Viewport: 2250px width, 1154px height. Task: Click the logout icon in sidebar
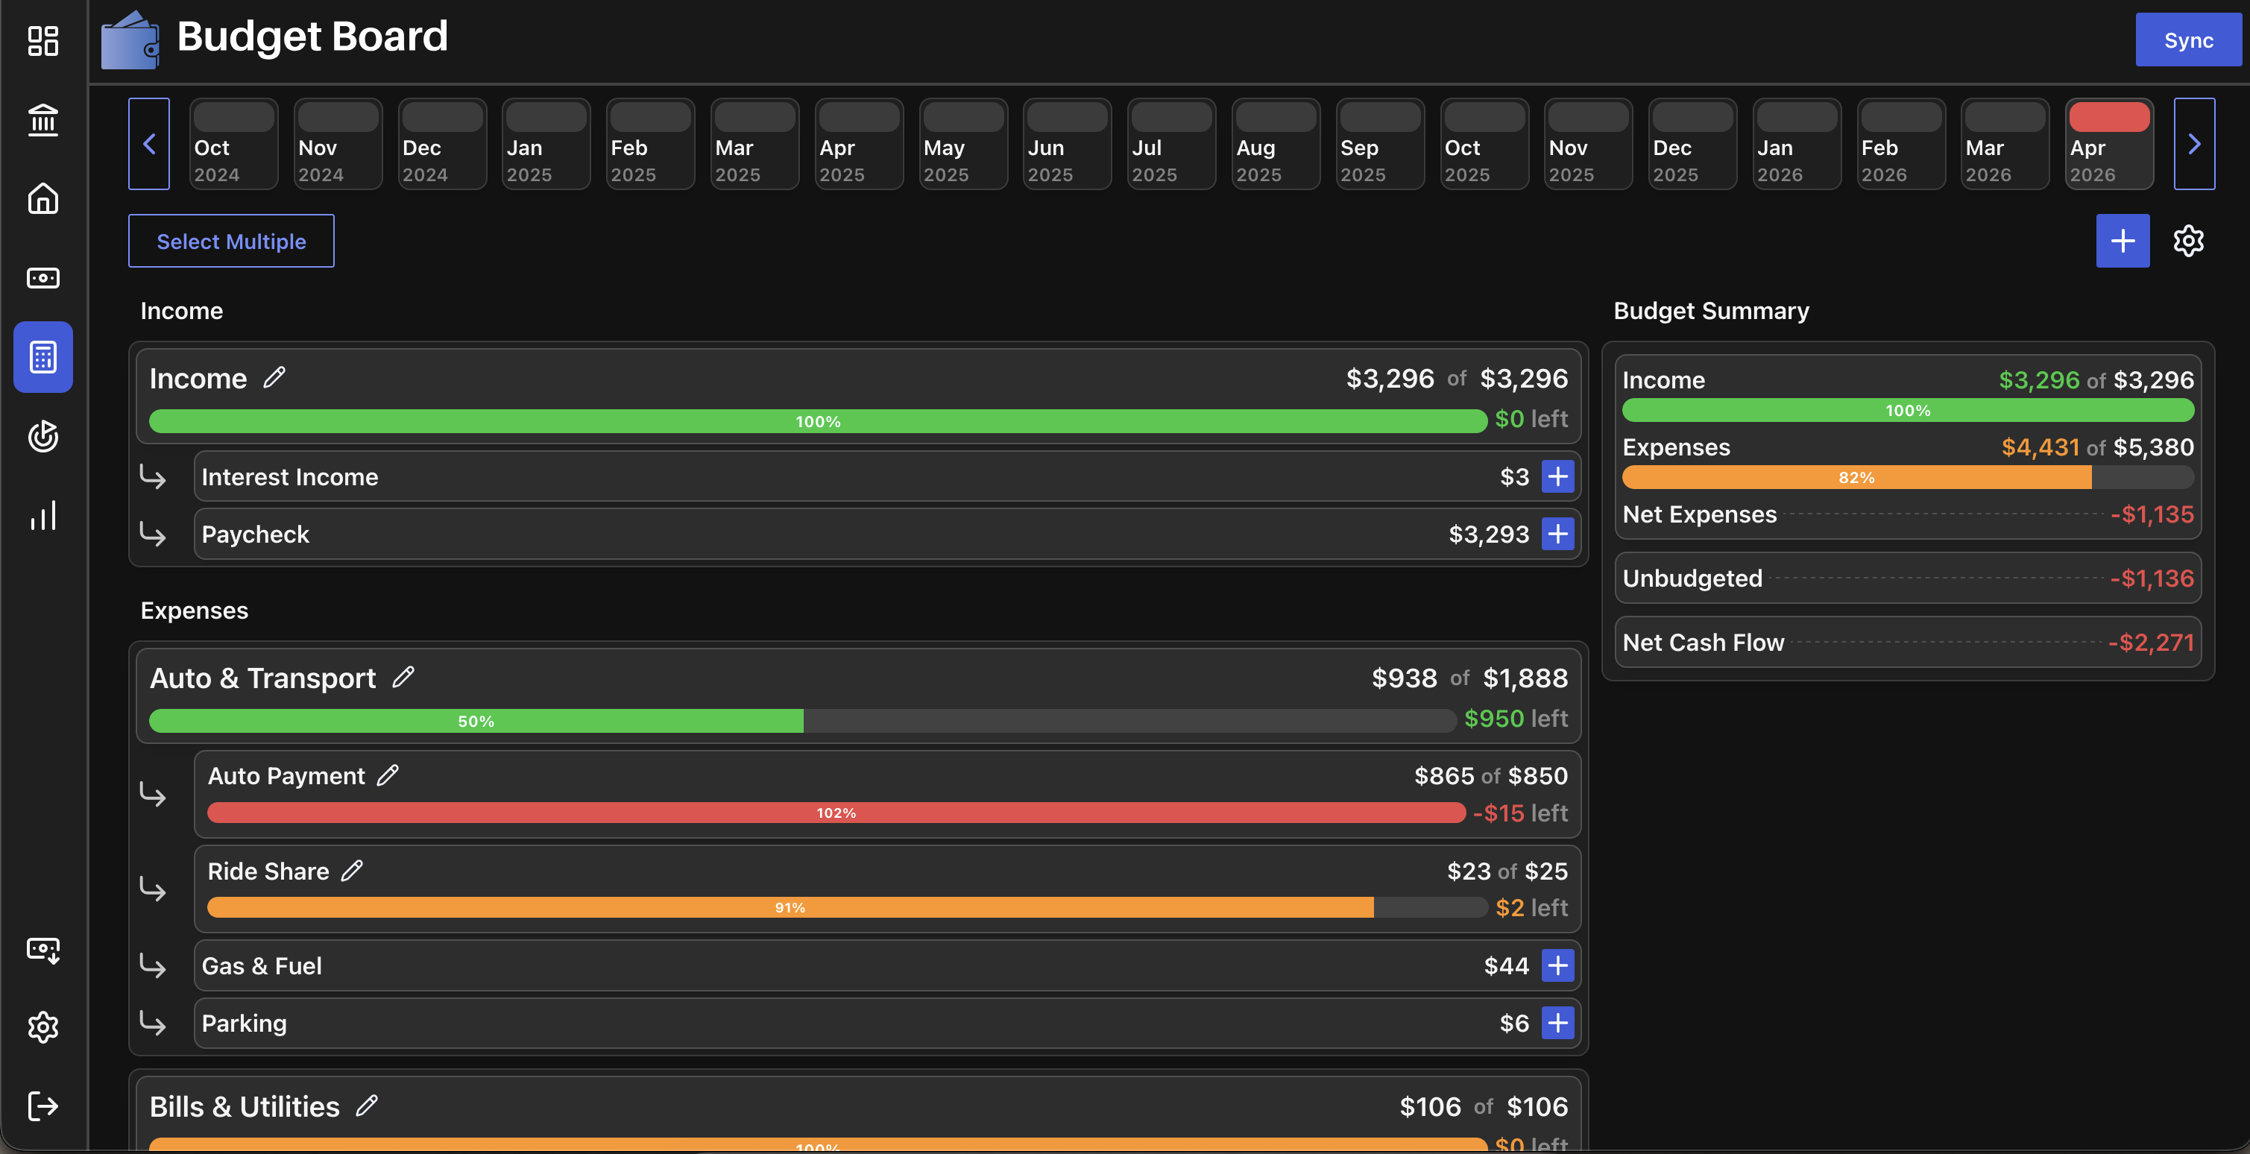click(42, 1106)
